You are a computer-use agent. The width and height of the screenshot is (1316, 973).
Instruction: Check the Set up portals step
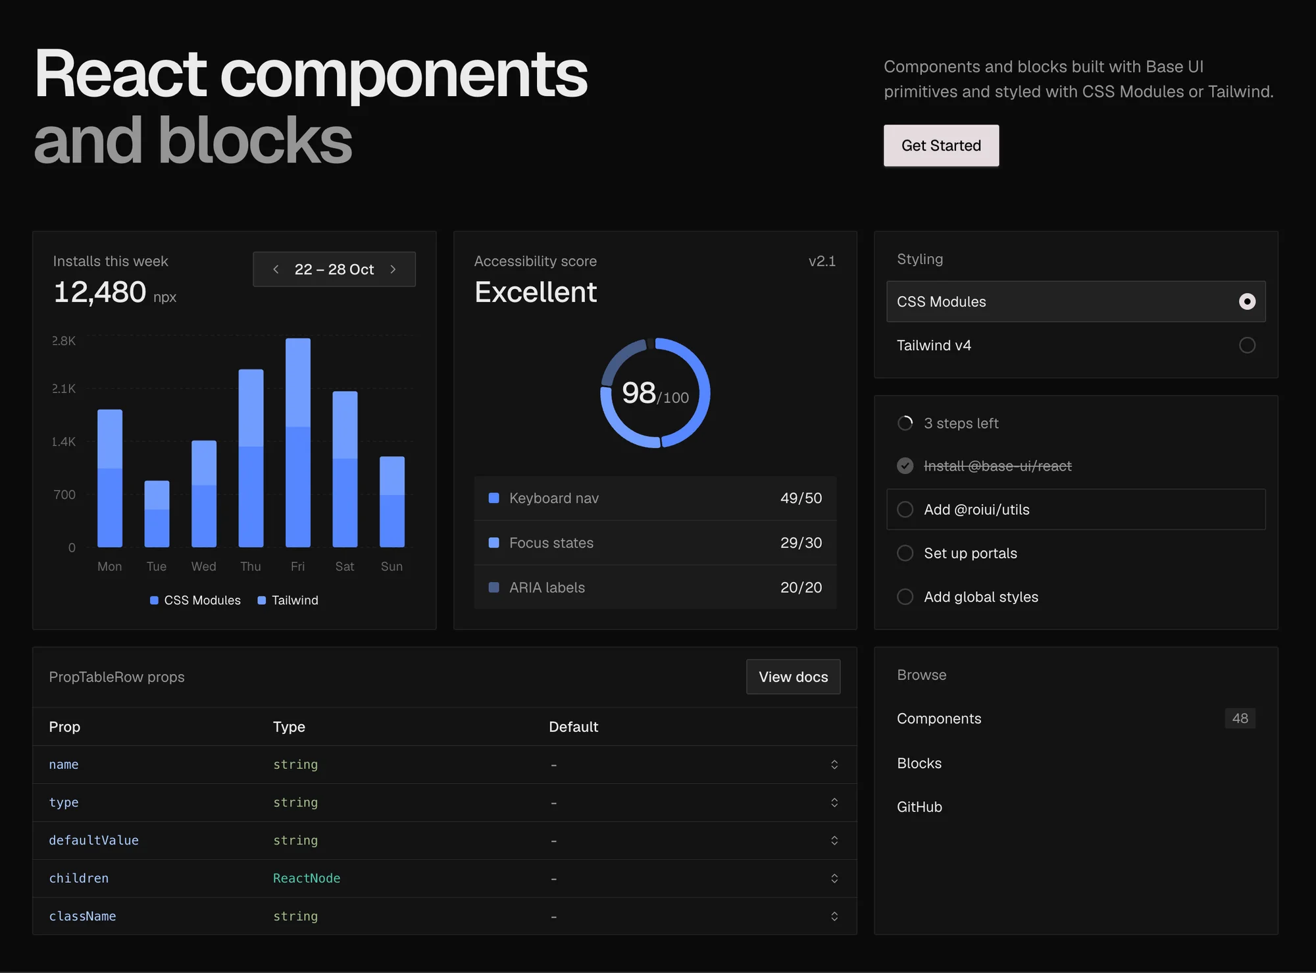click(x=905, y=553)
